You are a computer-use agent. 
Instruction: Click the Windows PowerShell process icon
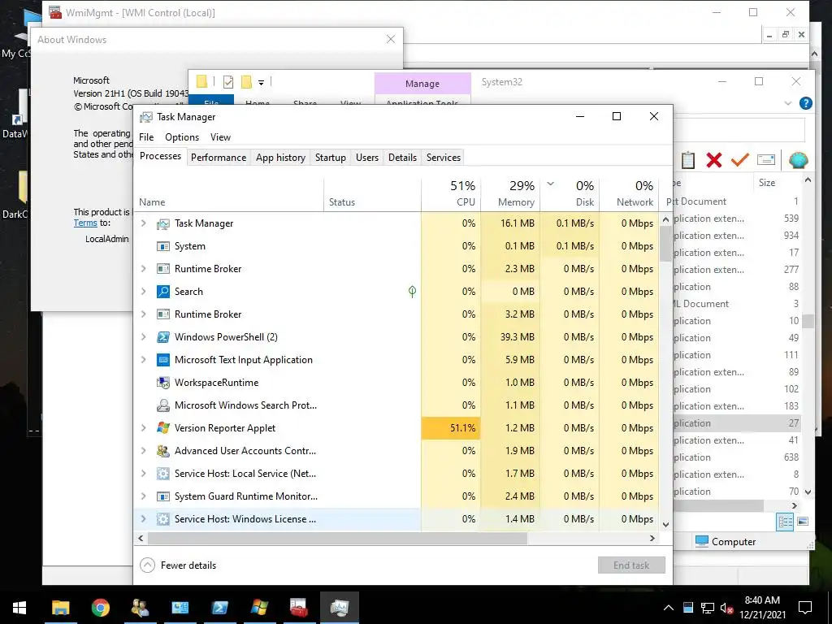(x=162, y=337)
